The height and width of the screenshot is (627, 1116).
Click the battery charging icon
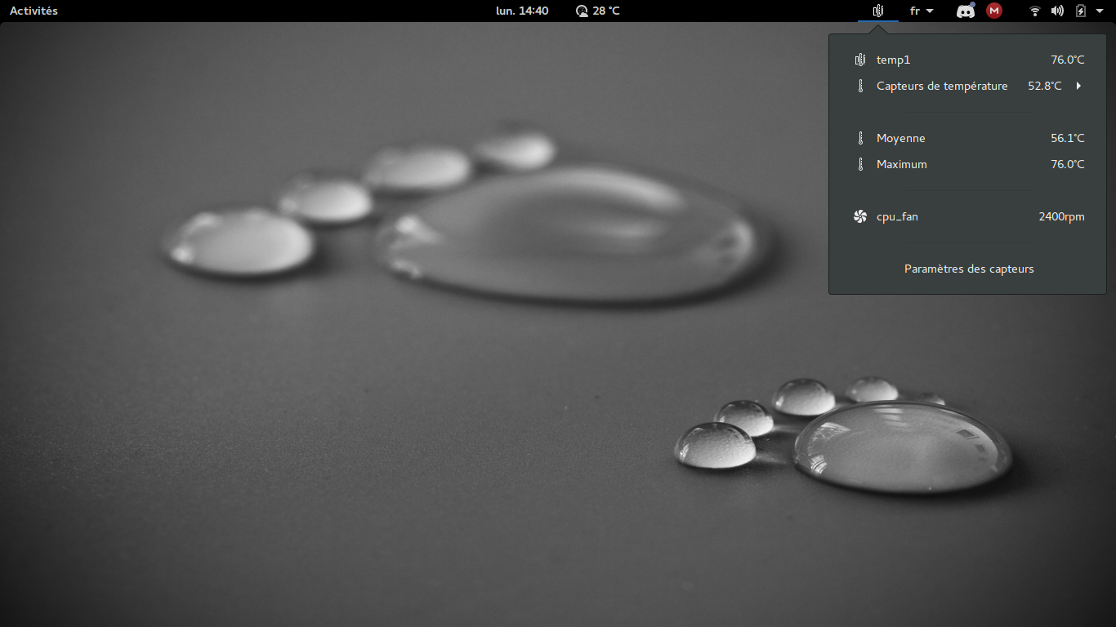click(1080, 11)
